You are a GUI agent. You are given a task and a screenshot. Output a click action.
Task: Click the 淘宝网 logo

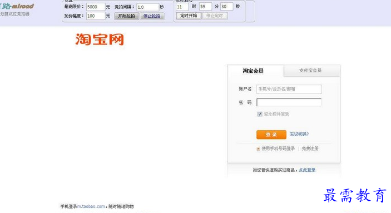click(x=100, y=39)
